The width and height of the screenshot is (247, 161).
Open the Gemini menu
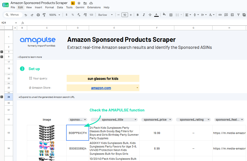80,7
